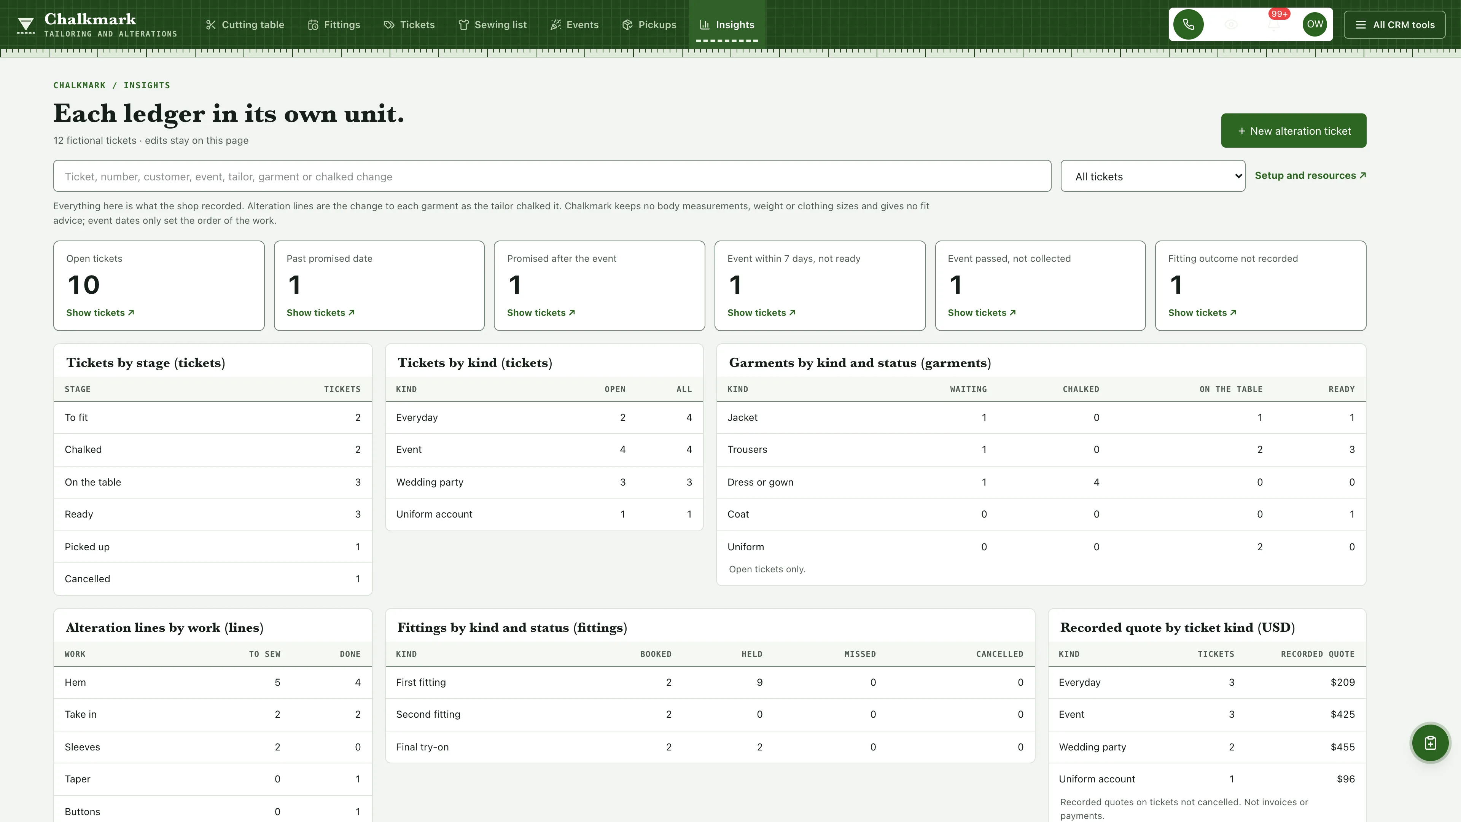Viewport: 1461px width, 822px height.
Task: Click the $455 Wedding party recorded quote
Action: click(x=1342, y=747)
